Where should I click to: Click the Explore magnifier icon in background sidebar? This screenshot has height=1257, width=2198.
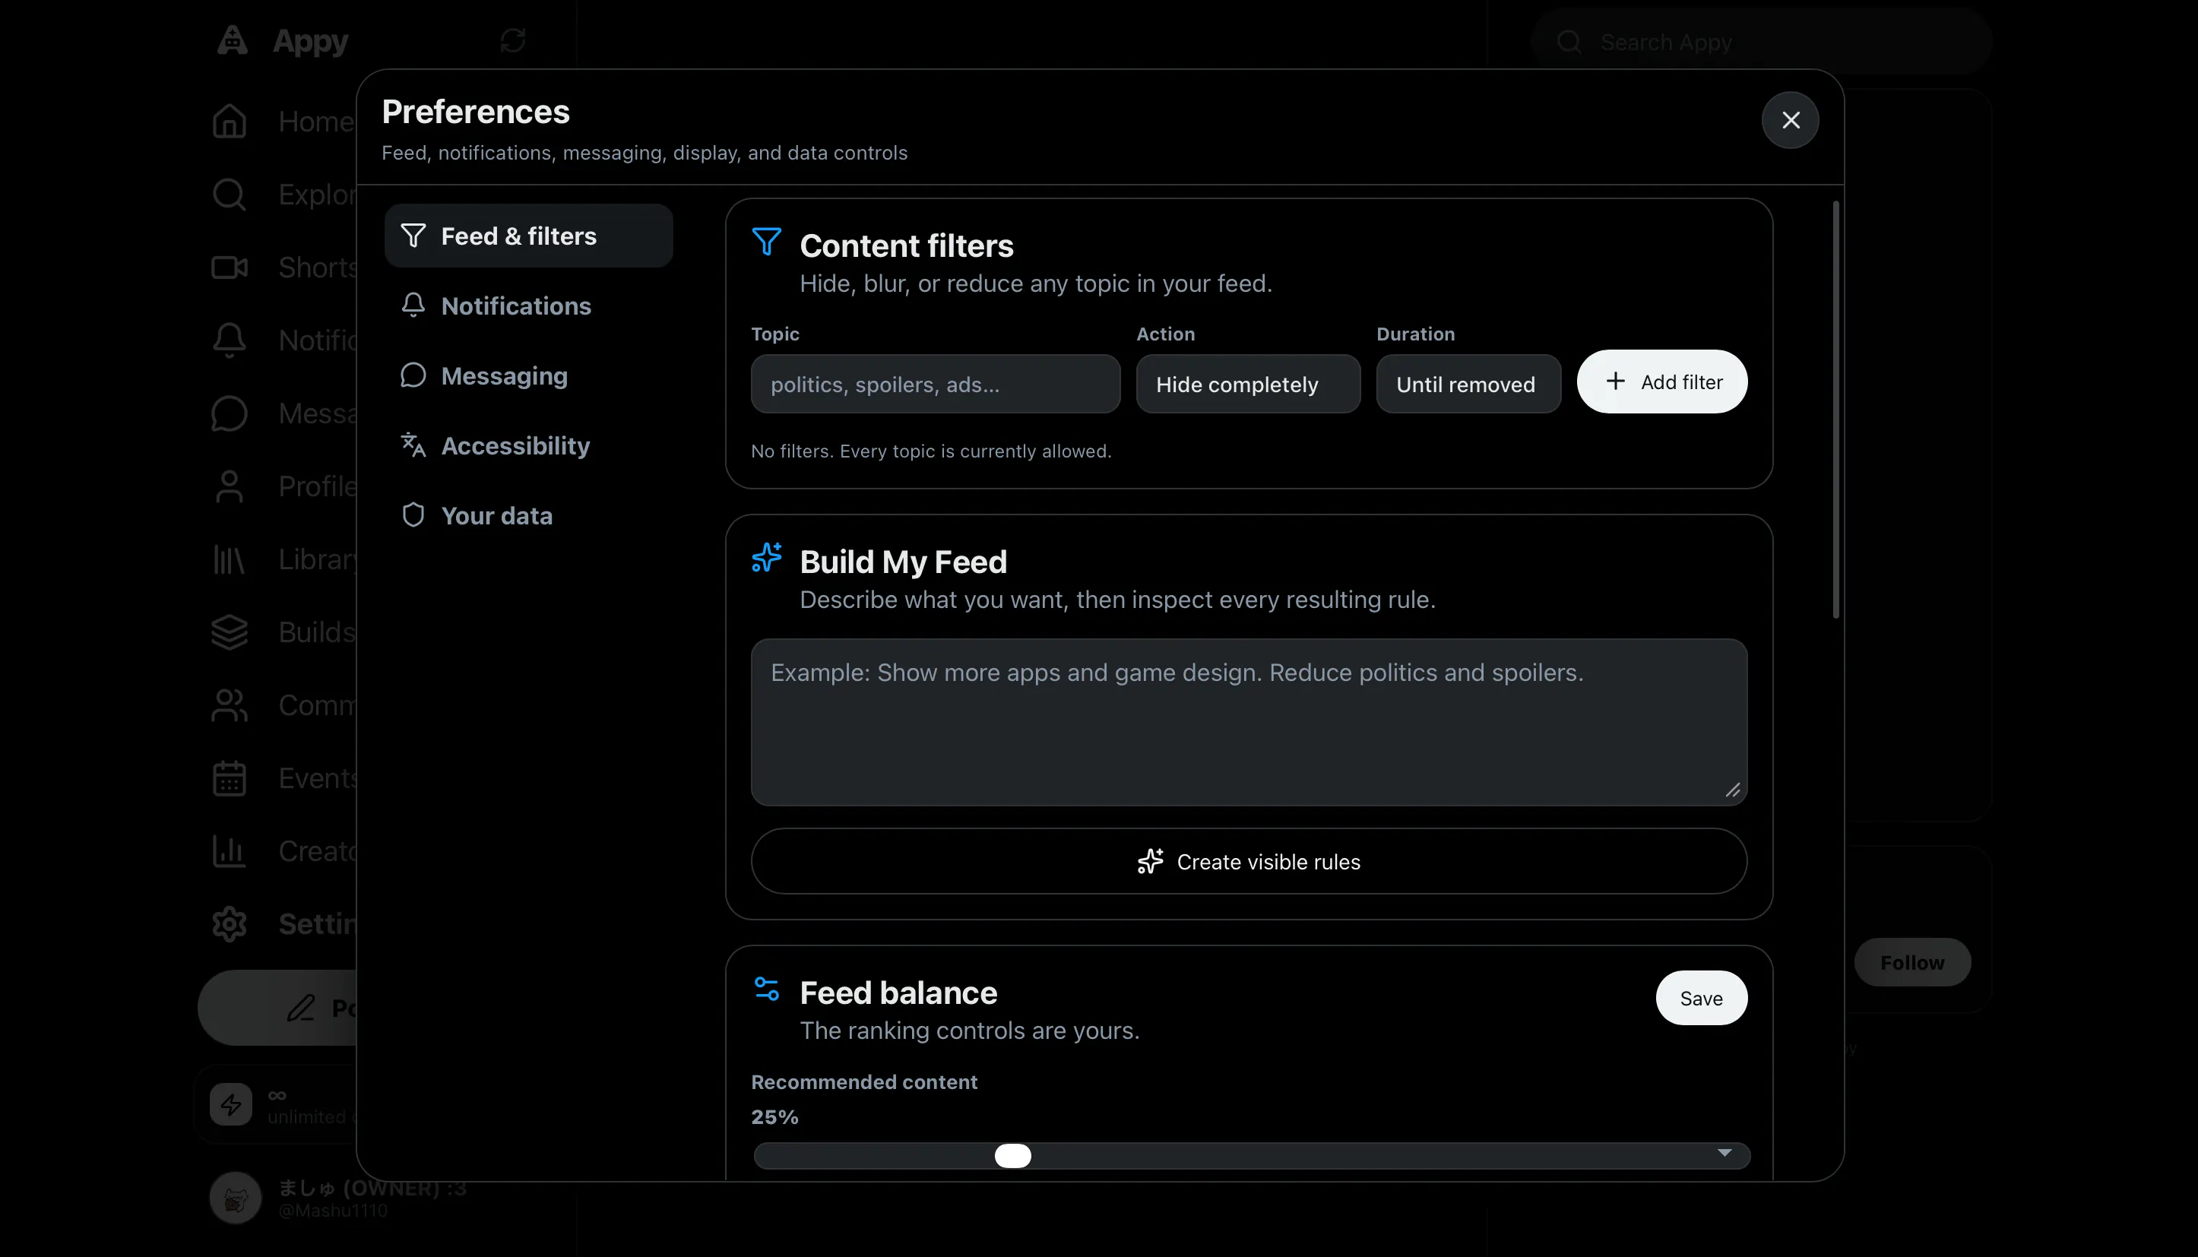click(229, 195)
